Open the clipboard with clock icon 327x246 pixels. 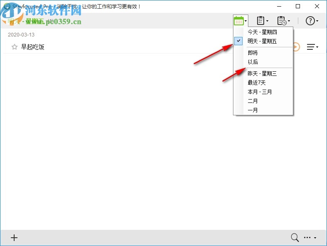tap(282, 21)
